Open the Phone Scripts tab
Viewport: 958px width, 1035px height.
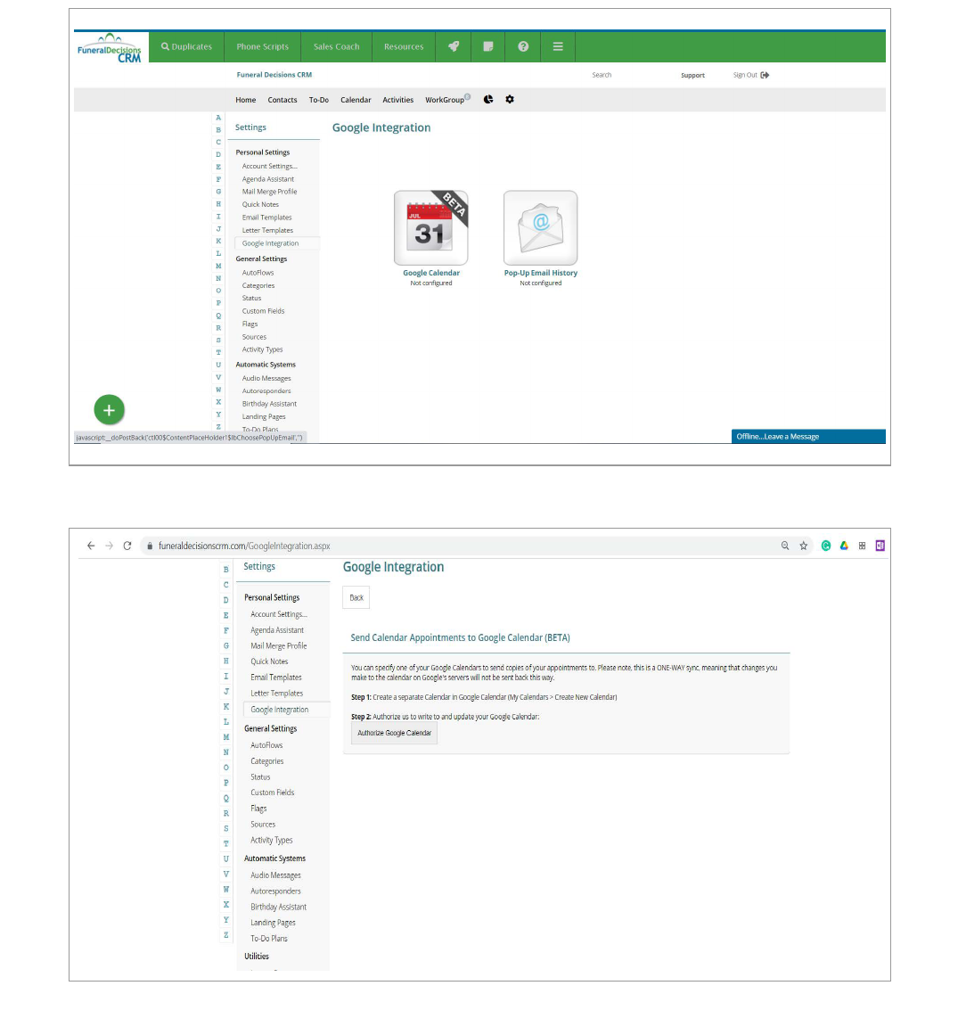click(x=262, y=46)
